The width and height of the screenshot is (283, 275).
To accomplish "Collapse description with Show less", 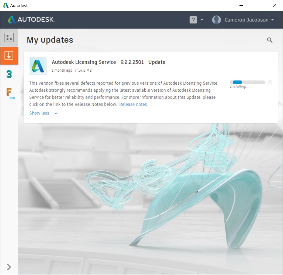I will [39, 113].
